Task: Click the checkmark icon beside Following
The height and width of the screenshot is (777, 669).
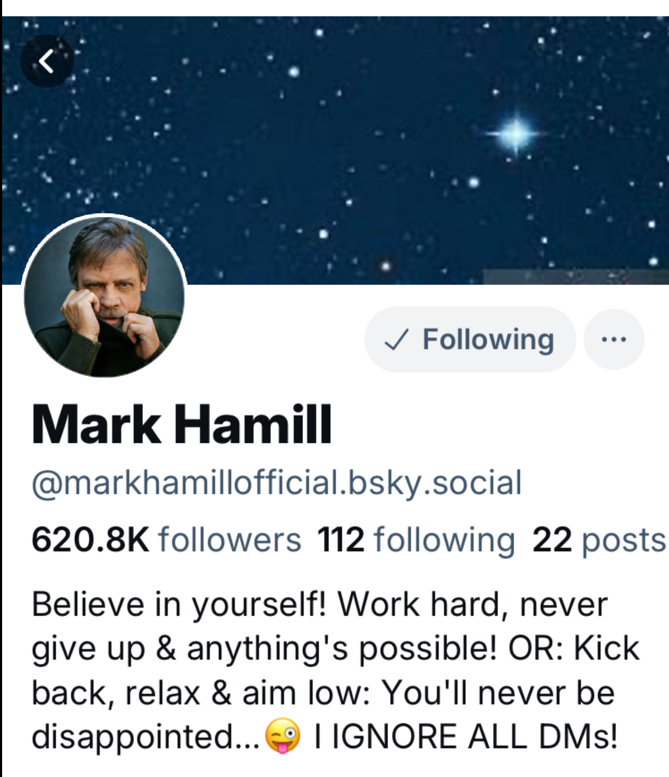Action: [x=396, y=340]
